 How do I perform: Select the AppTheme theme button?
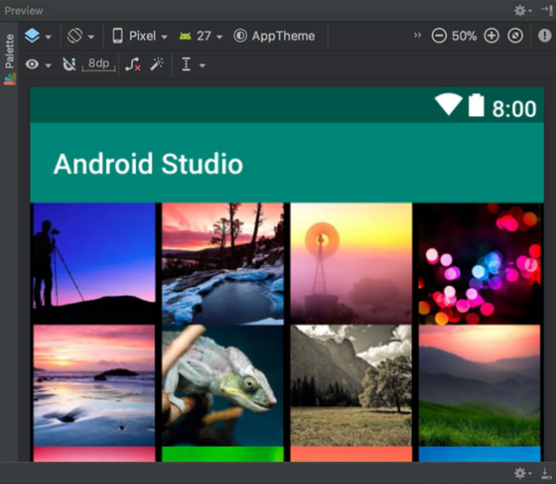pos(274,35)
